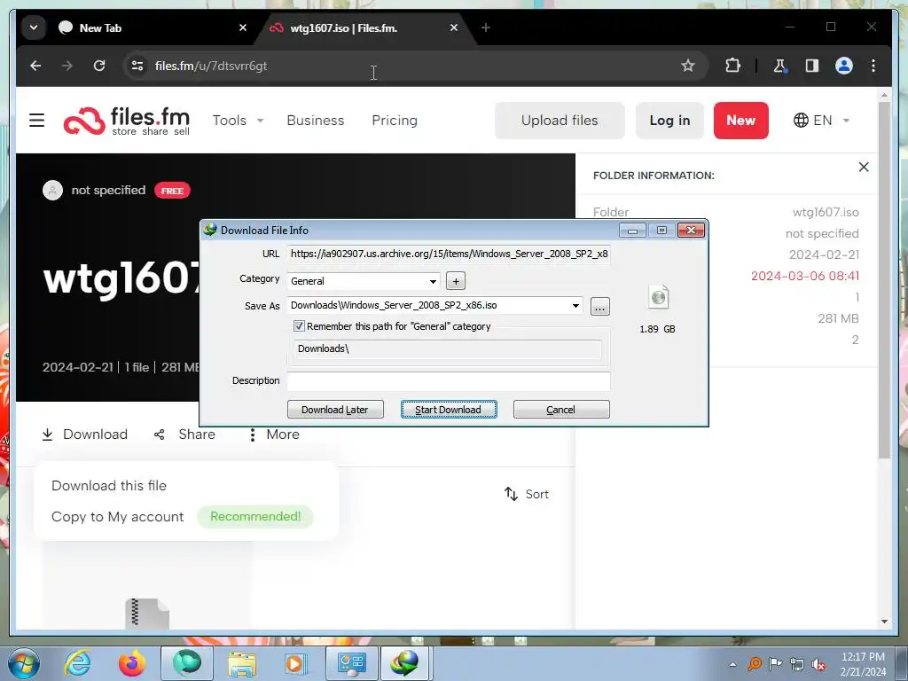The width and height of the screenshot is (908, 681).
Task: Toggle Remember this path for General checkbox
Action: 299,326
